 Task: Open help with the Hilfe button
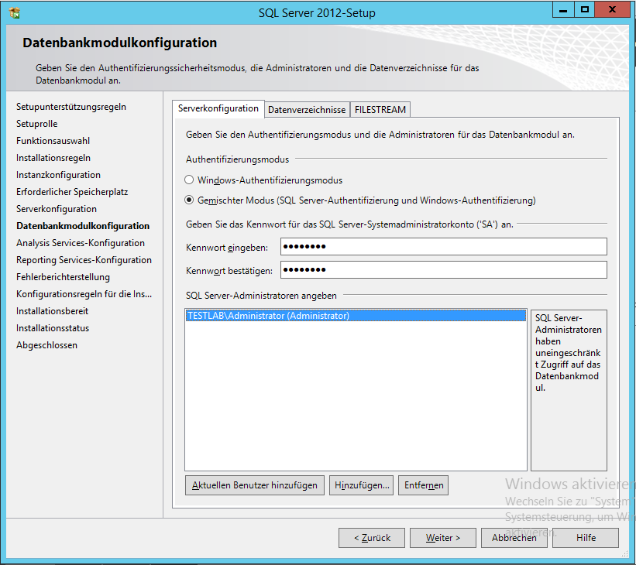click(586, 538)
